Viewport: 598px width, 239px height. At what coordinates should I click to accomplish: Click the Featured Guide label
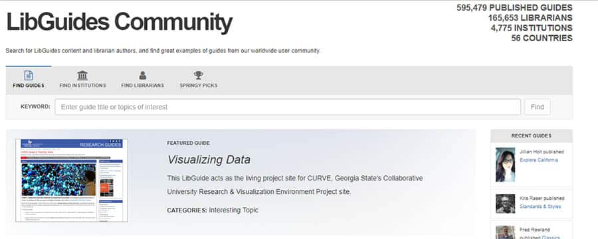[x=189, y=143]
